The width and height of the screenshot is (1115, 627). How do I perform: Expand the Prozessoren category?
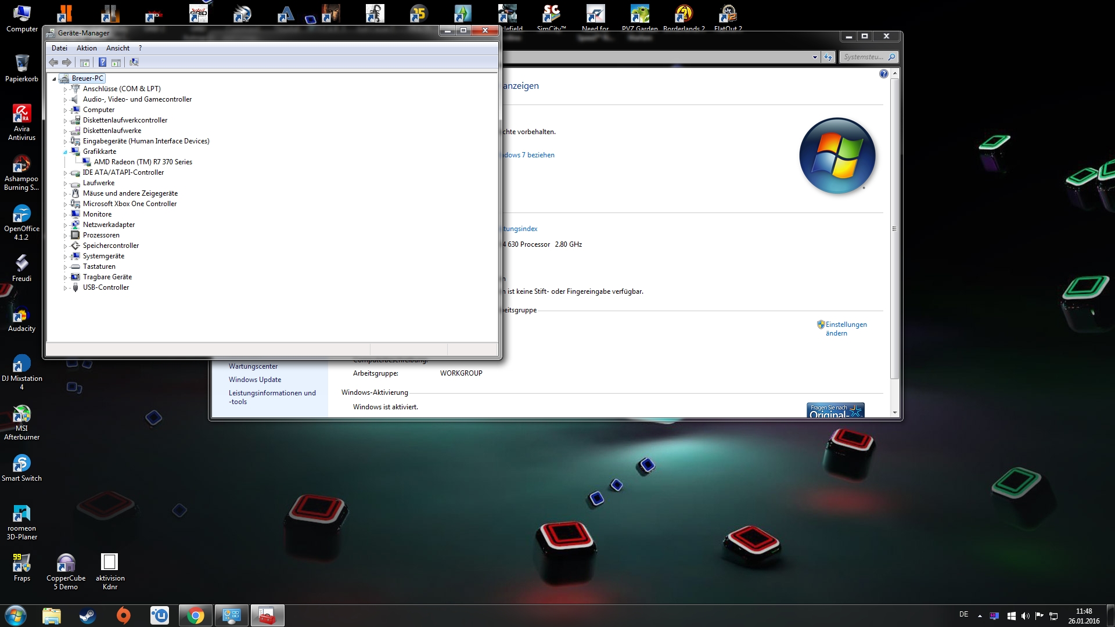tap(65, 236)
